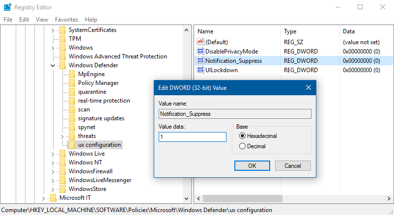Expand the threats folder node
The image size is (394, 215).
pos(62,136)
